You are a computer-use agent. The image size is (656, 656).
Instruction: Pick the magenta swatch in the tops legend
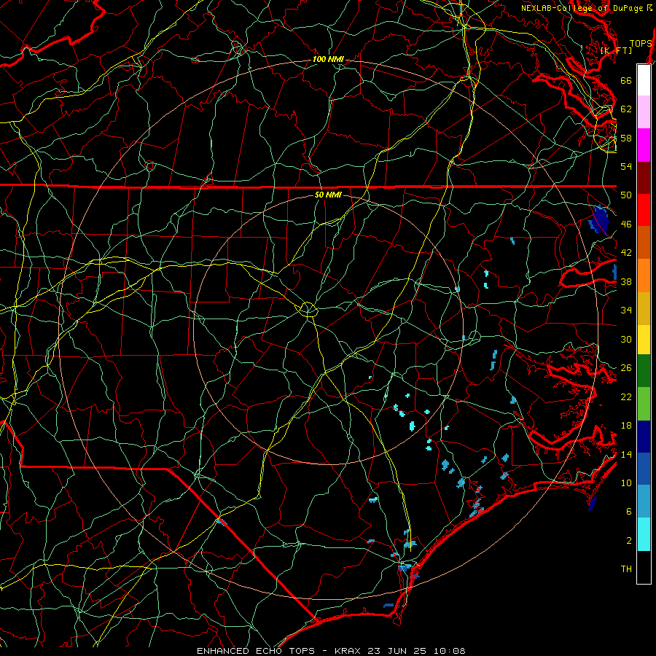(x=644, y=145)
